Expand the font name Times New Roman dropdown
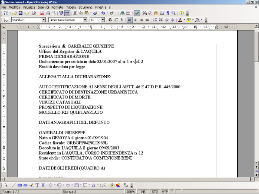Viewport: 259px width, 194px height. coord(85,20)
